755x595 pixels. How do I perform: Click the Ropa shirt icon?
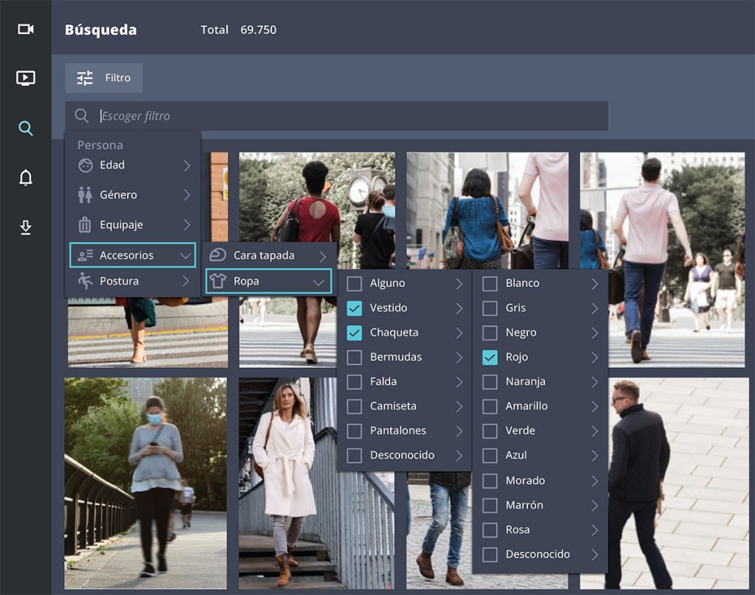(x=217, y=282)
